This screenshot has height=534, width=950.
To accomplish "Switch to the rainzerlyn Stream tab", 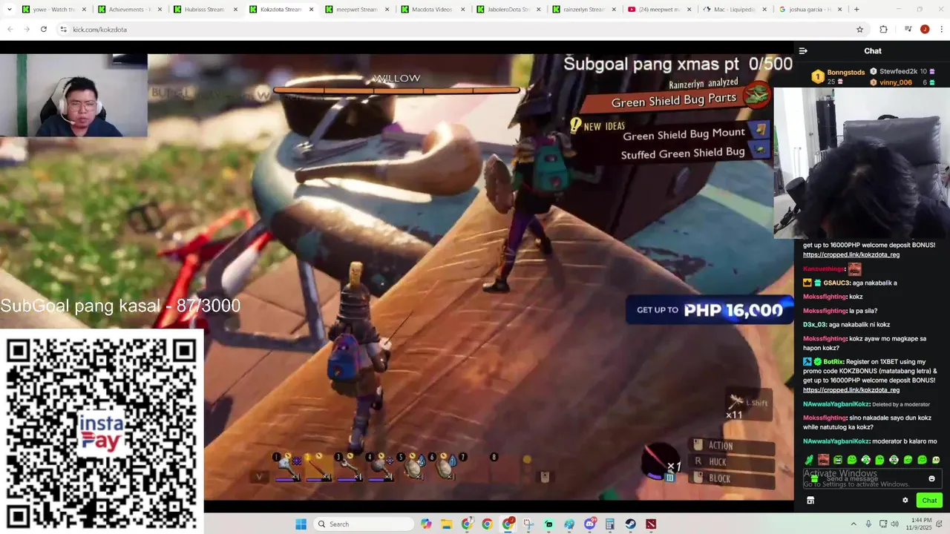I will [x=583, y=10].
